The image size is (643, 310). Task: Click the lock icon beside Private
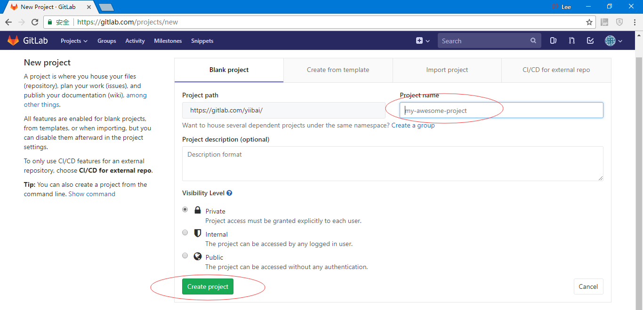(x=198, y=210)
